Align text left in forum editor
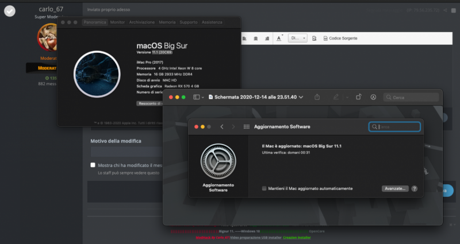The height and width of the screenshot is (244, 460). 244,38
